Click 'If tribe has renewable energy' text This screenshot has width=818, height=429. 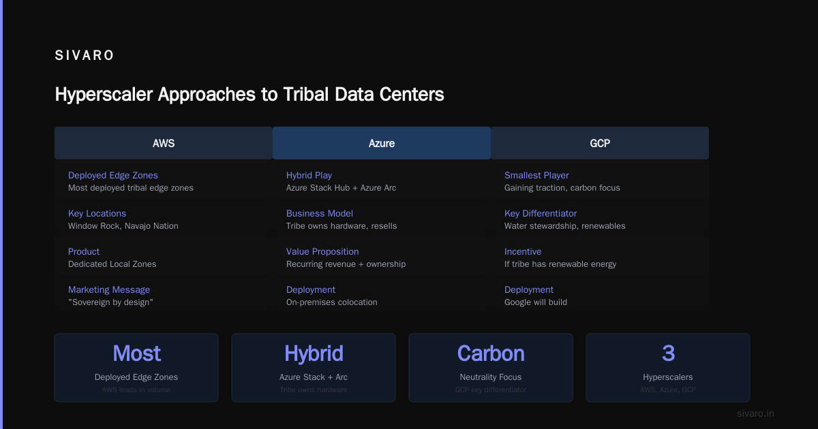click(x=560, y=264)
